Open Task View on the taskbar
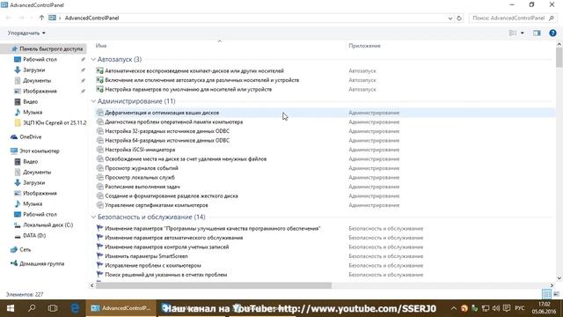Viewport: 563px width, 317px height. click(x=53, y=308)
